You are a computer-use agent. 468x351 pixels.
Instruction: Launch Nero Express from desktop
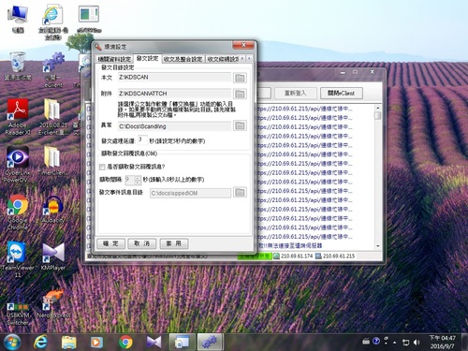(x=53, y=303)
